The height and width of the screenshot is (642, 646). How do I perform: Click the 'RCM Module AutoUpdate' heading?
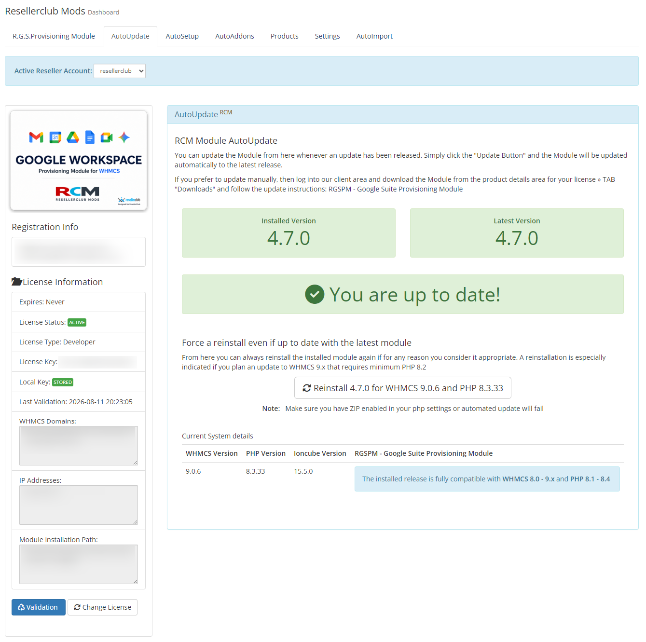[x=226, y=140]
